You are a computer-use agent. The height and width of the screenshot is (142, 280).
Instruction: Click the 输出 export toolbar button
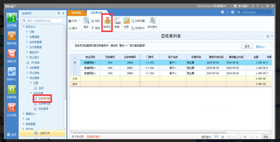(x=73, y=28)
